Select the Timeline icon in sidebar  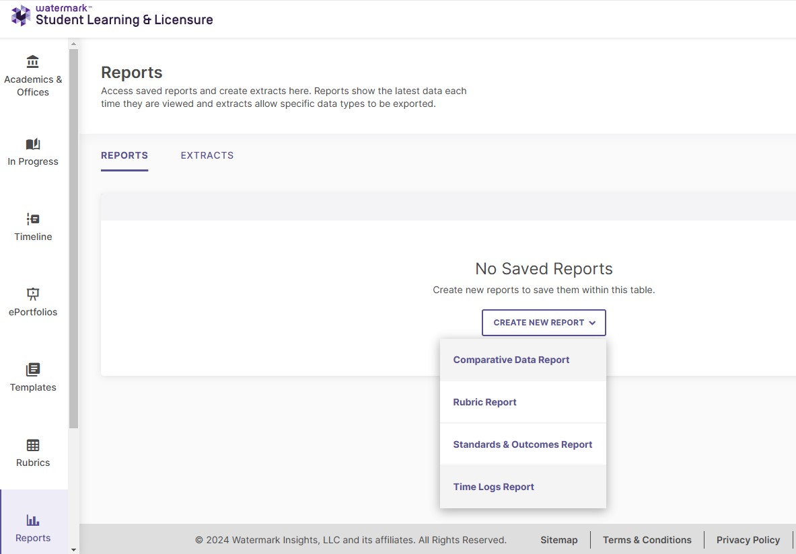32,219
